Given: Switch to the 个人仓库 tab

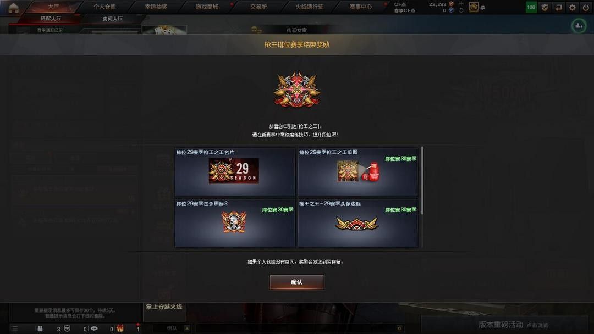Looking at the screenshot, I should (x=105, y=7).
